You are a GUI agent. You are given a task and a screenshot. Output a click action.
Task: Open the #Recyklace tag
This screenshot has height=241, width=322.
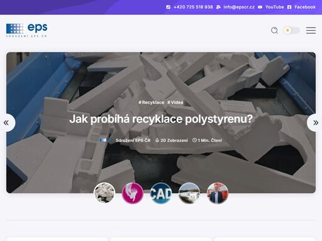click(152, 102)
